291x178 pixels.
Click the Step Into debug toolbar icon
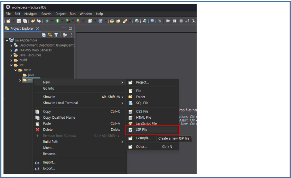(x=194, y=21)
